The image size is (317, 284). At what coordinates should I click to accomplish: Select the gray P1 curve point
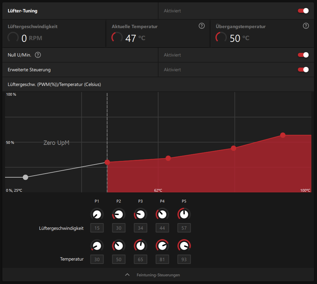(25, 177)
